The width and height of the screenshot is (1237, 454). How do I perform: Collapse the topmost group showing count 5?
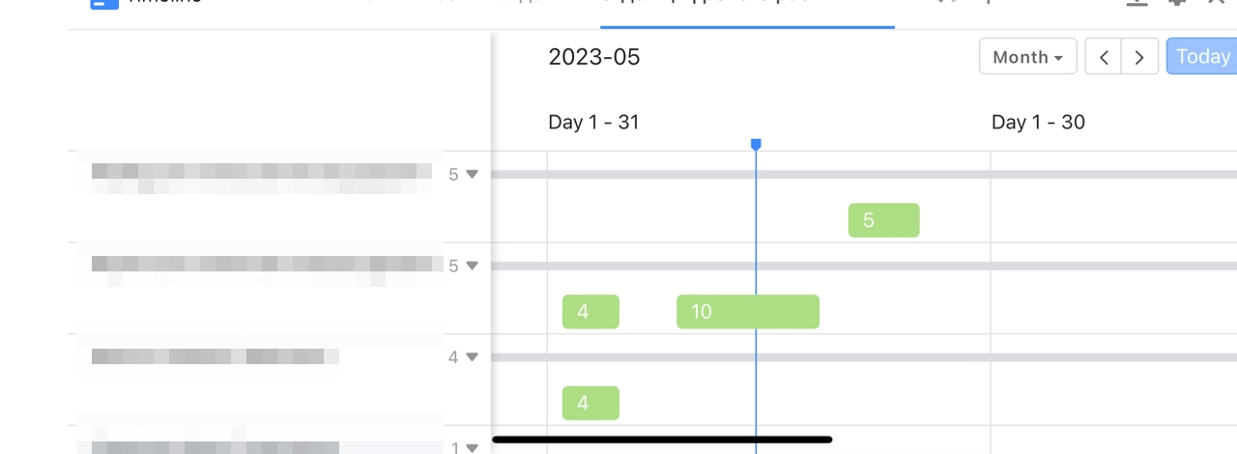[472, 175]
